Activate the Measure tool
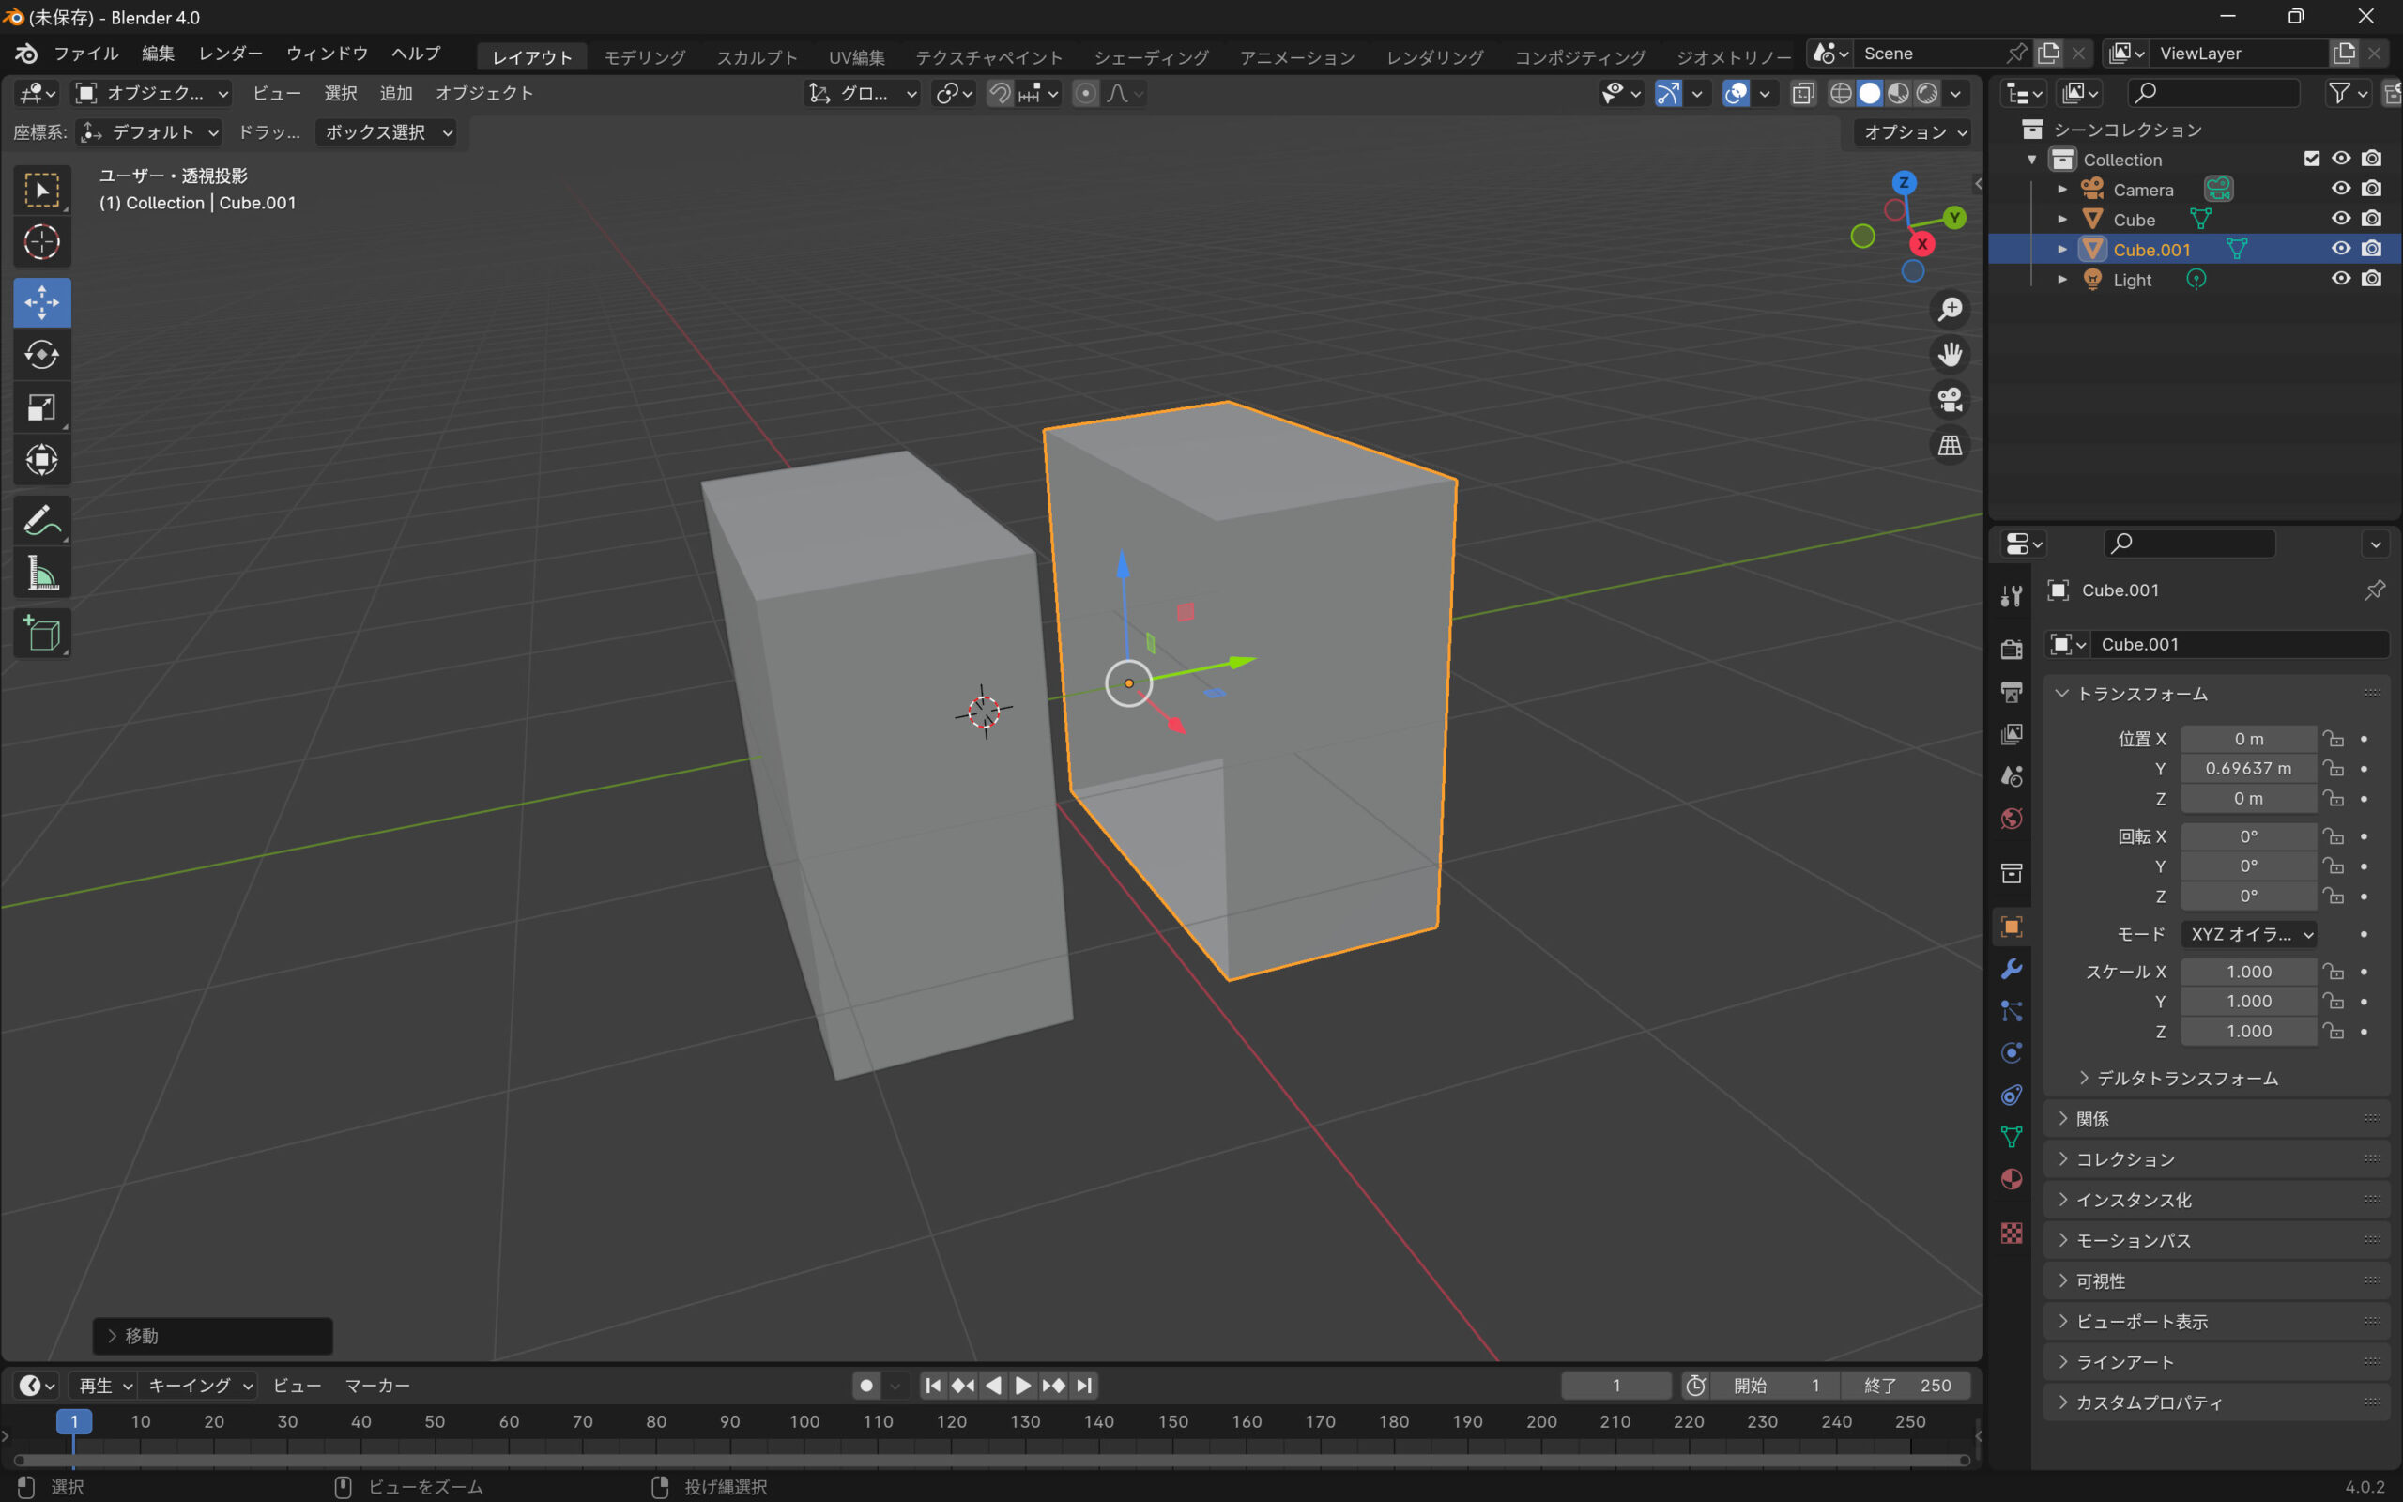The image size is (2403, 1502). pyautogui.click(x=41, y=575)
